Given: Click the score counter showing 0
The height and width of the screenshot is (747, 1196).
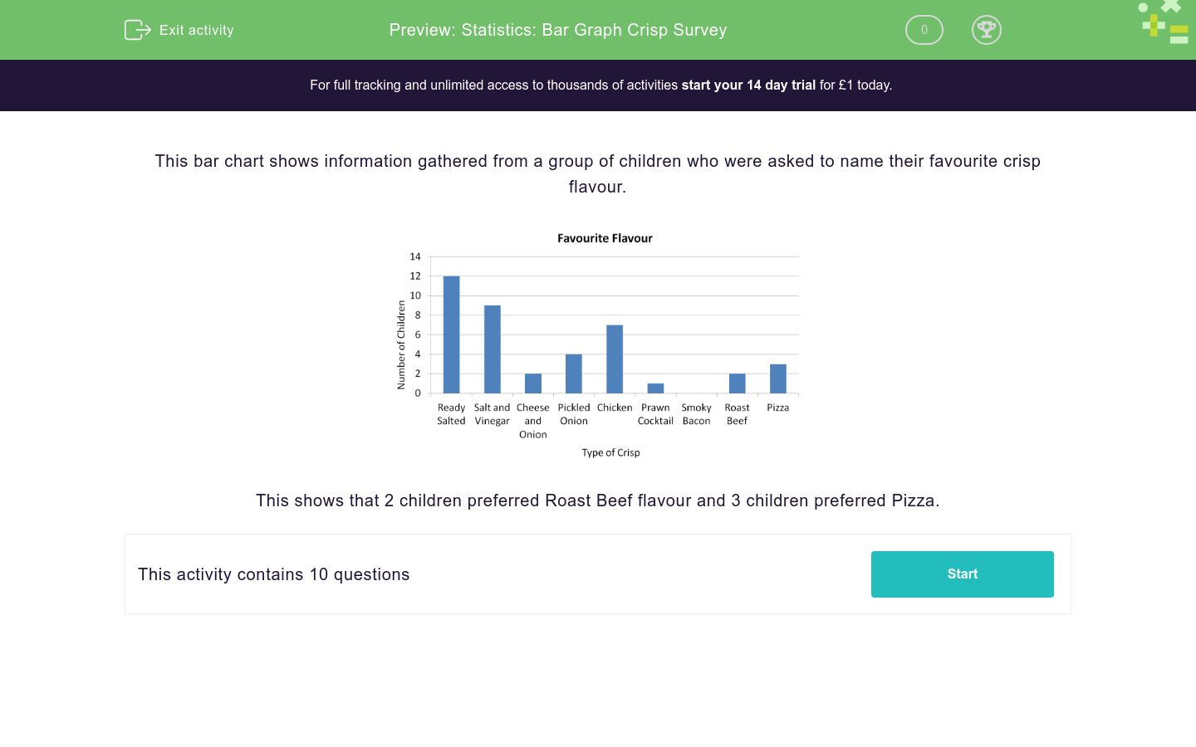Looking at the screenshot, I should (924, 30).
